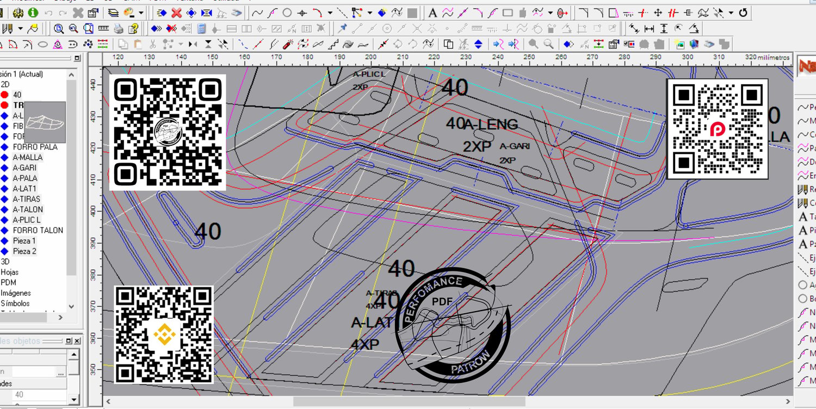Click the staircase step line icon
The height and width of the screenshot is (409, 816).
[333, 44]
